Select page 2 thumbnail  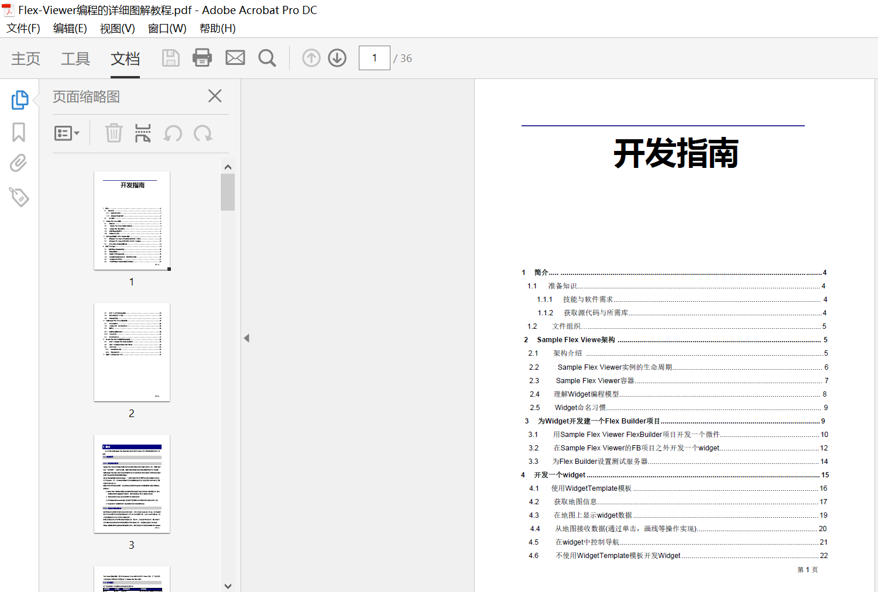point(132,352)
